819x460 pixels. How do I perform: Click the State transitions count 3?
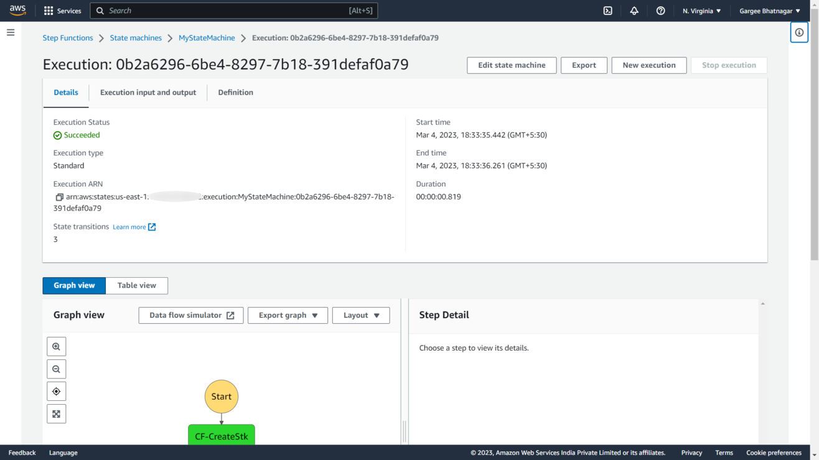[55, 239]
